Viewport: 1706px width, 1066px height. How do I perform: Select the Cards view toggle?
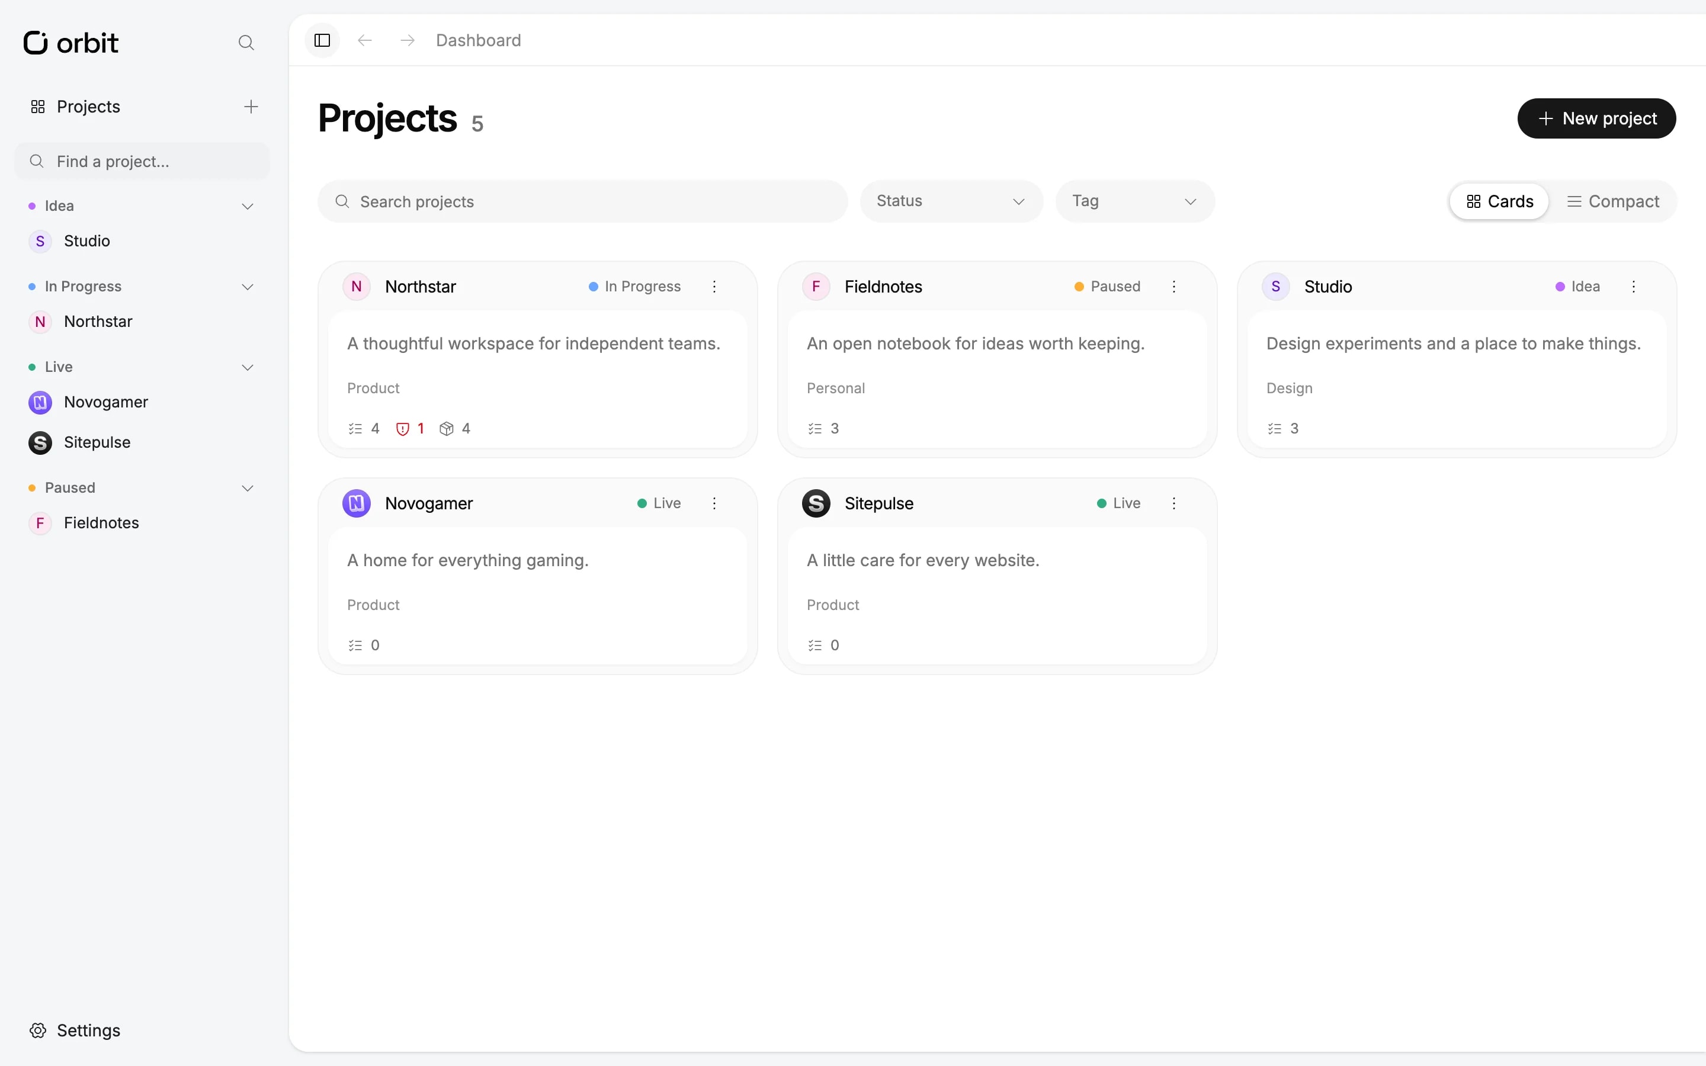click(1499, 201)
